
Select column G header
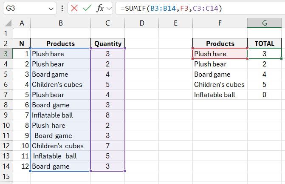click(x=264, y=23)
